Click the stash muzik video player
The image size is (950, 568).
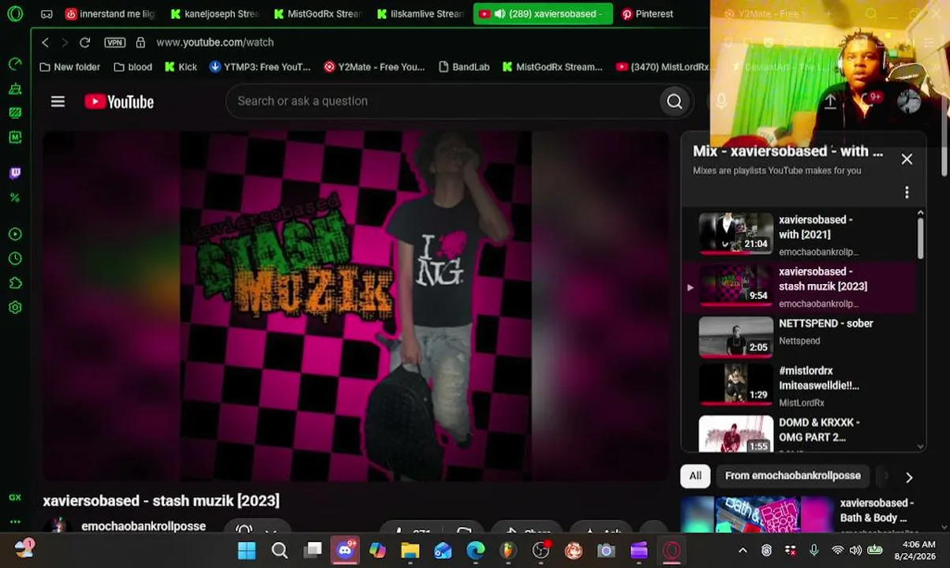pos(356,305)
